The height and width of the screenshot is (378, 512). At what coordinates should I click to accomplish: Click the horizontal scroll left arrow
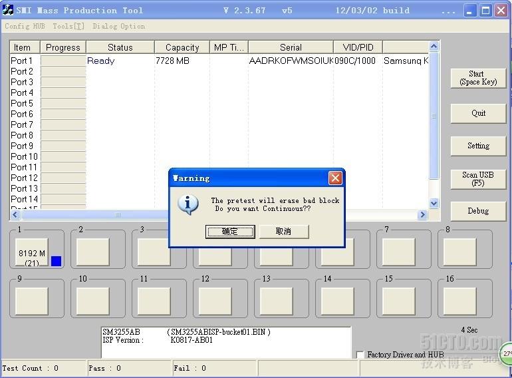tap(15, 214)
